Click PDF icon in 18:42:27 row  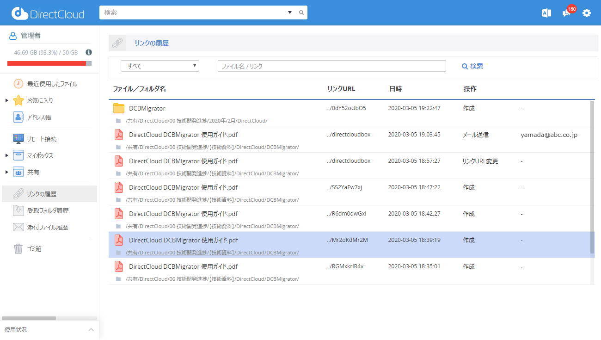(x=119, y=214)
